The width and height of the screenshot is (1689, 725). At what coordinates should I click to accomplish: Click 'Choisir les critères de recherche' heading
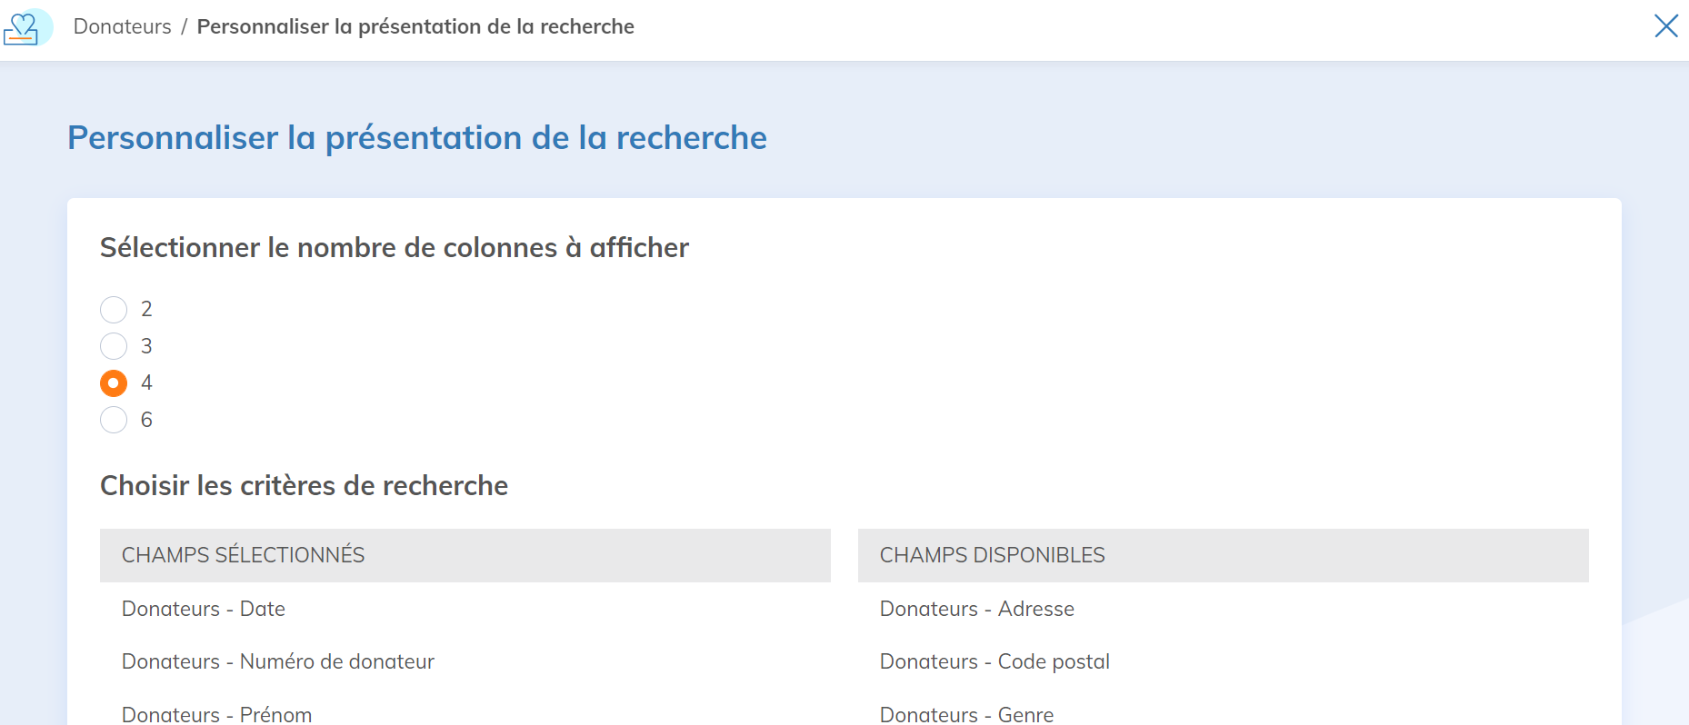click(x=304, y=486)
